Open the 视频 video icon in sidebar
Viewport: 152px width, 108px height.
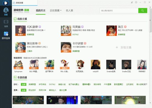tap(6, 23)
